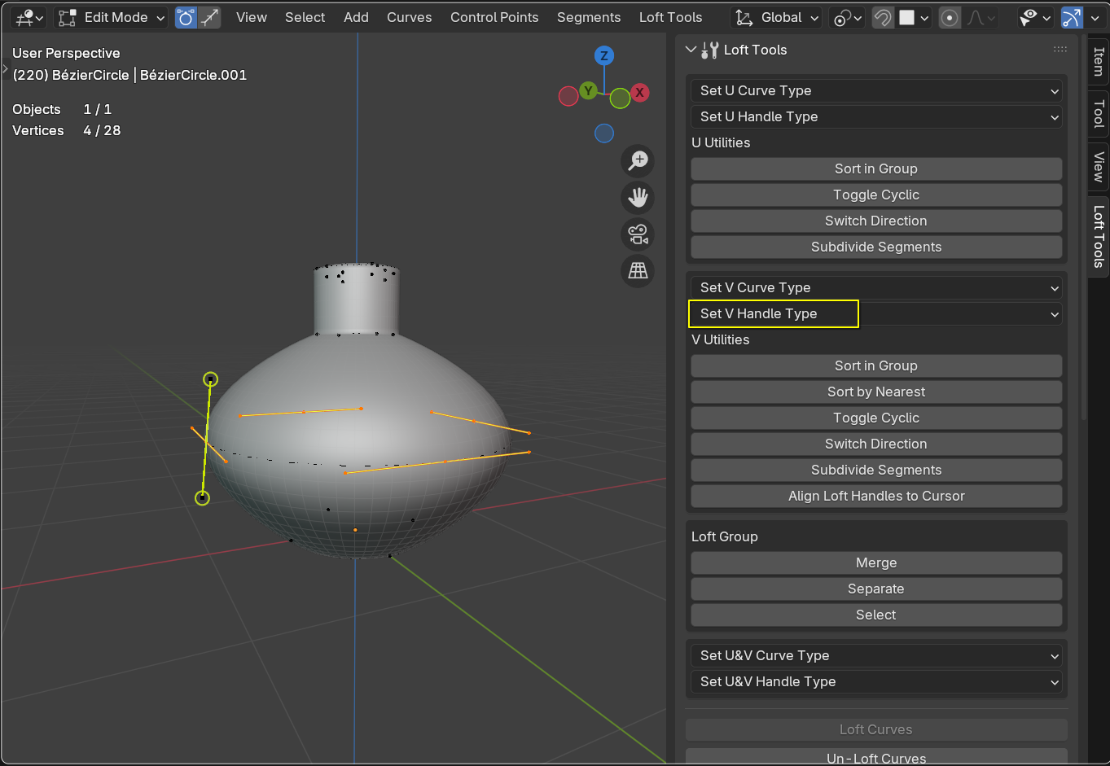Open the editor type menu

point(29,17)
